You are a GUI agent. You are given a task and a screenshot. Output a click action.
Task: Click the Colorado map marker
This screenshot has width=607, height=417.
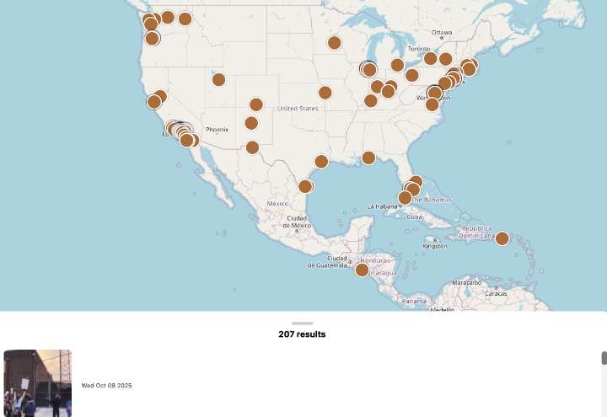pos(256,104)
